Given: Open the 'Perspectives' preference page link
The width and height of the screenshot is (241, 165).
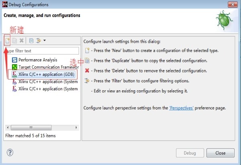Looking at the screenshot, I should click(181, 108).
